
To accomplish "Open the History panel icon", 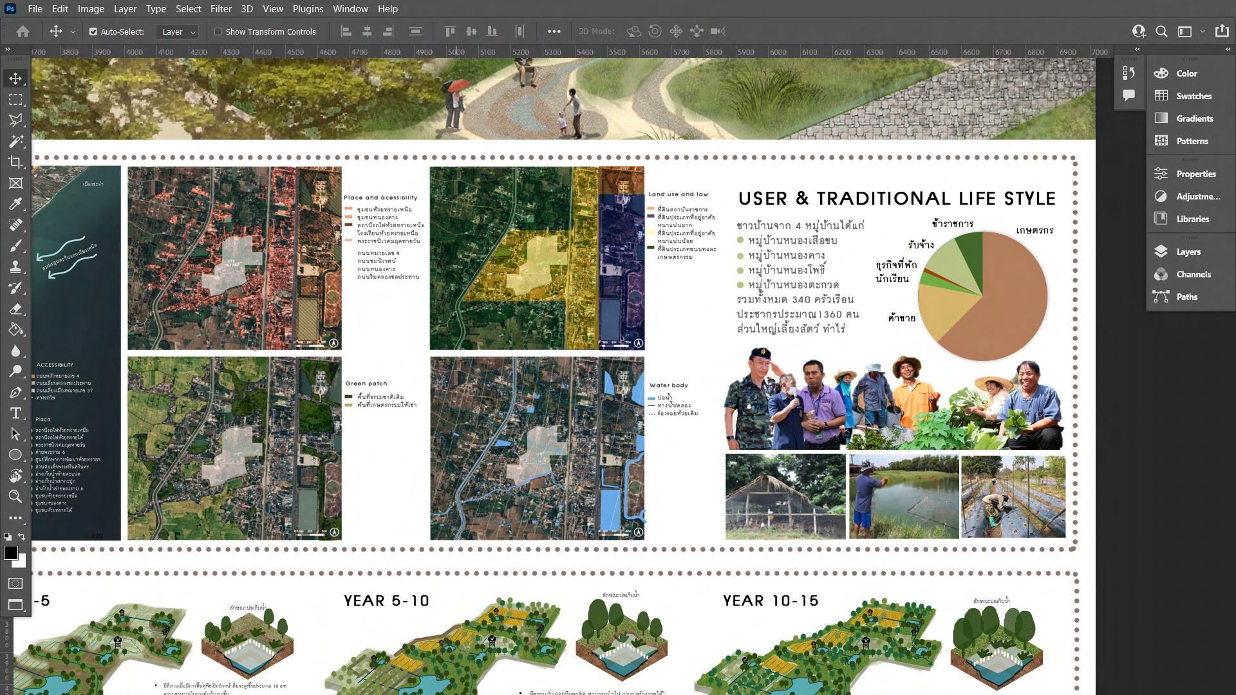I will coord(1128,73).
